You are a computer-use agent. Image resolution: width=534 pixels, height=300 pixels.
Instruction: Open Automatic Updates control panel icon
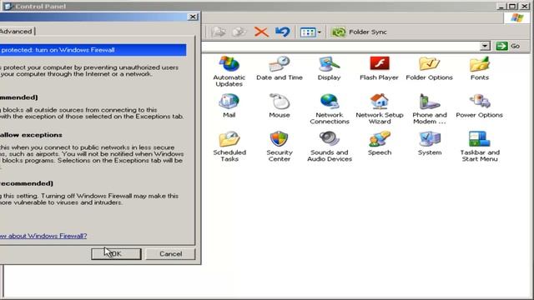(229, 71)
